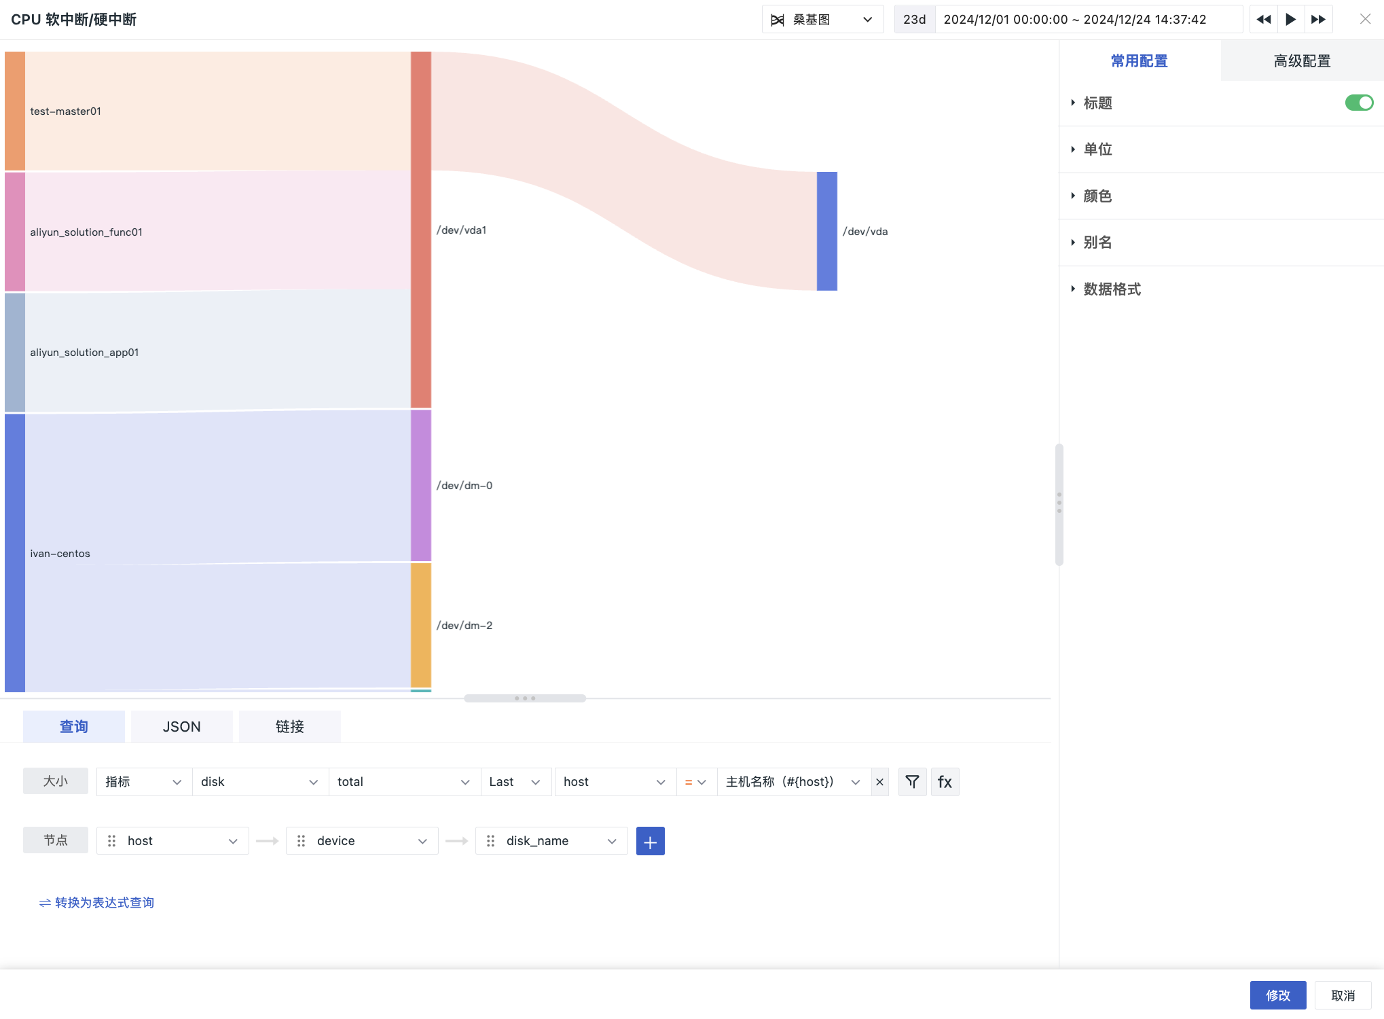Click the fx function icon
Viewport: 1384px width, 1019px height.
tap(945, 782)
